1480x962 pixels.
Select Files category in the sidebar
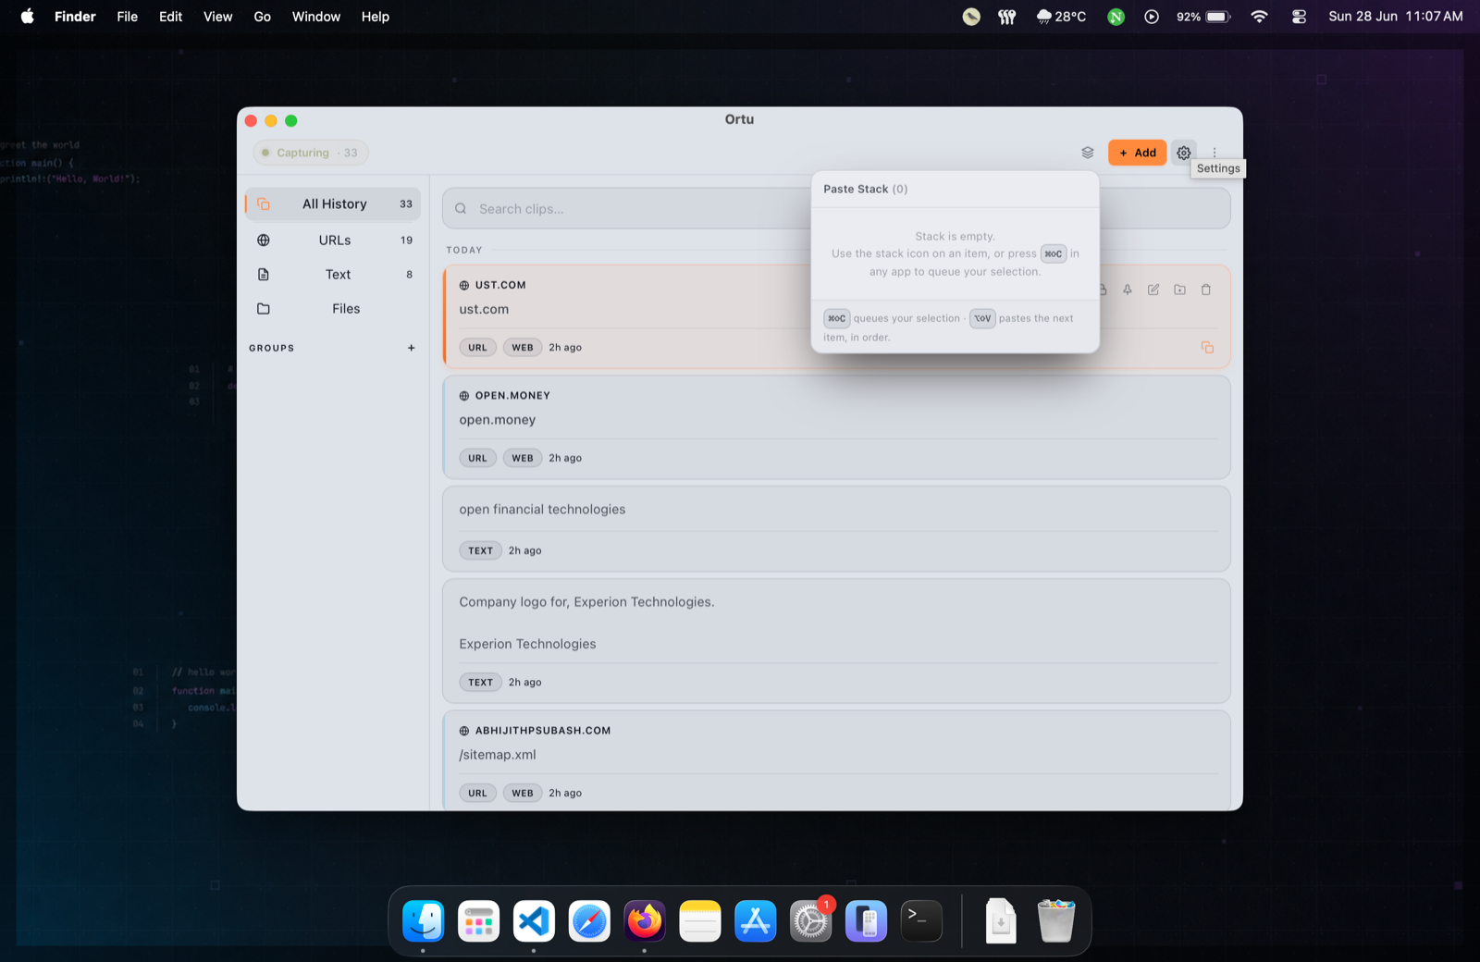(x=333, y=308)
